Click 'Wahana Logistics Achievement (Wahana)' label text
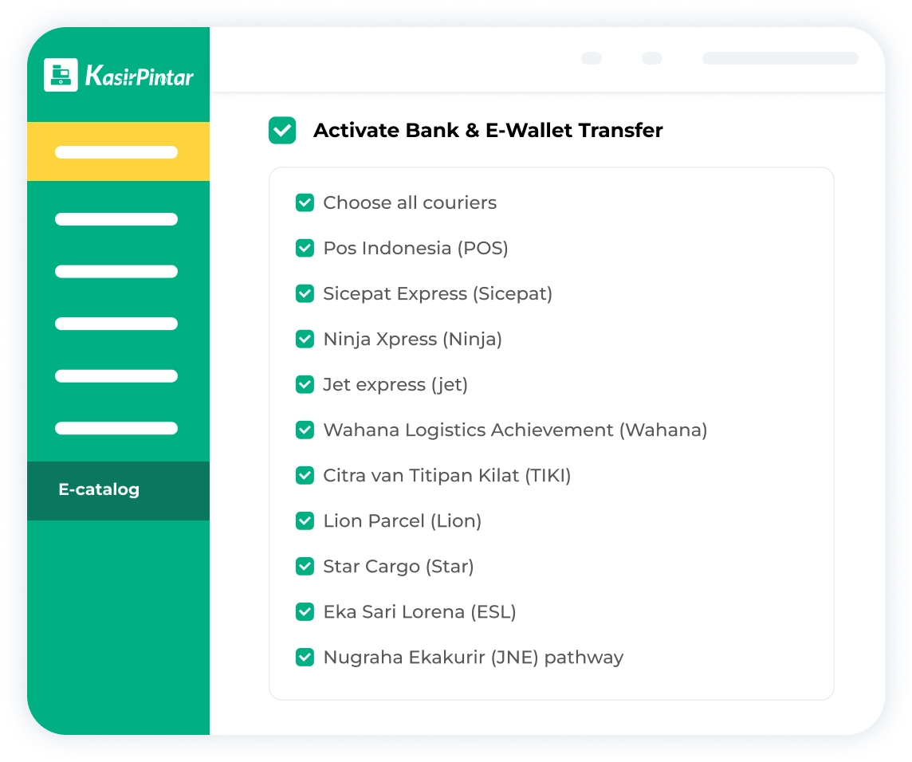The image size is (912, 762). 515,430
